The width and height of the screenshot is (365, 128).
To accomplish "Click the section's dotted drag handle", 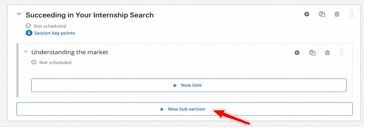I will coord(351,14).
